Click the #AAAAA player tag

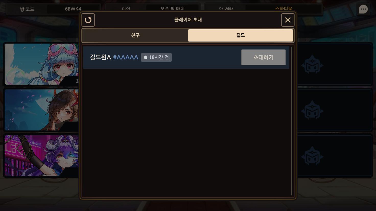pos(126,57)
